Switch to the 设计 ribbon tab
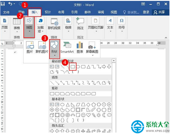Viewport: 170px width, 134px height. click(48, 12)
